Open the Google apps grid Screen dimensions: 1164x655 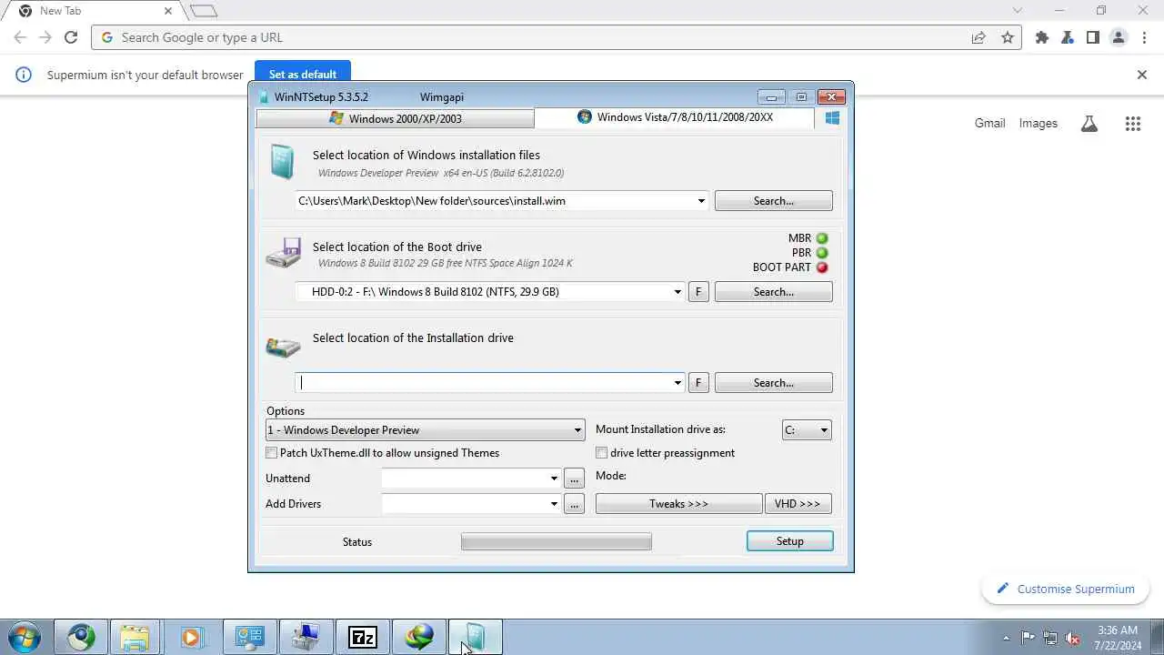(1132, 124)
